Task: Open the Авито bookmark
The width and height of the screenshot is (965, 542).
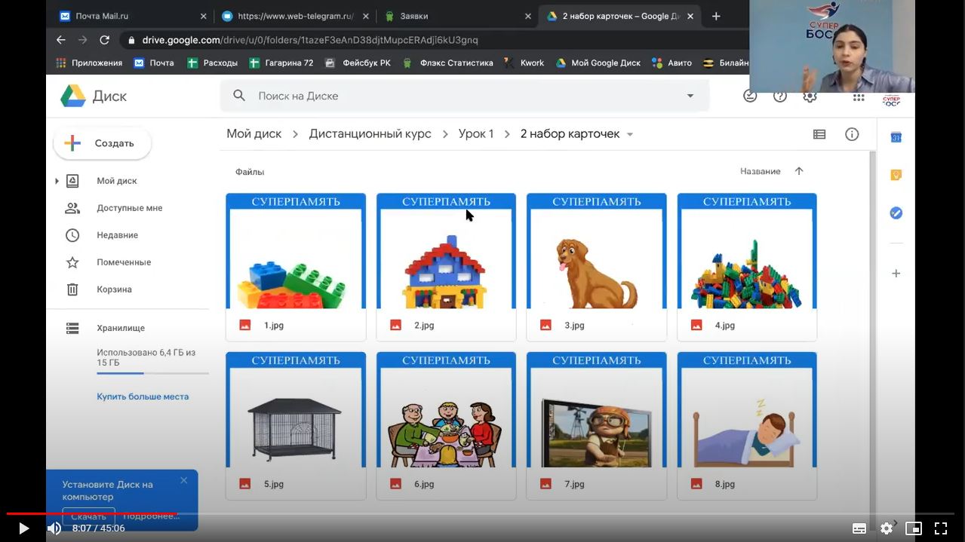Action: [x=672, y=63]
